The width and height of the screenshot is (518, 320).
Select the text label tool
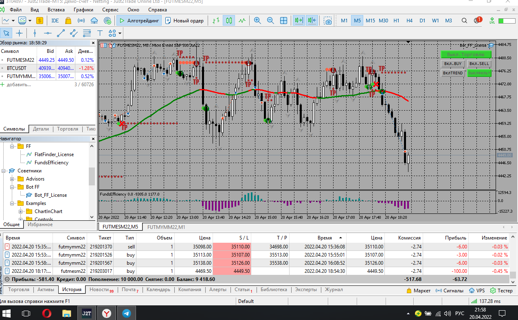[100, 33]
